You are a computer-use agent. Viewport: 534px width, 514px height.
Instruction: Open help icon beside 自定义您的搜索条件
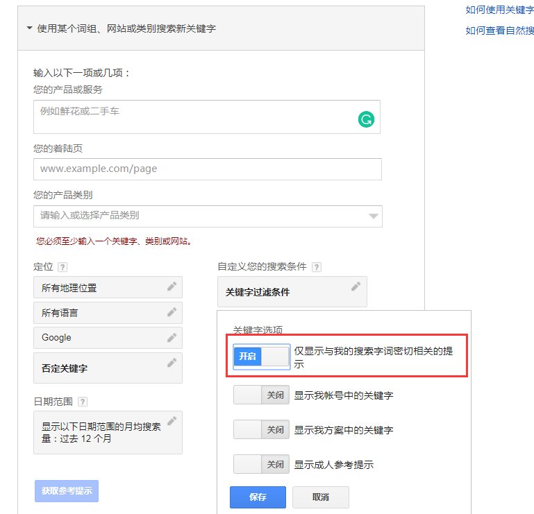click(317, 267)
